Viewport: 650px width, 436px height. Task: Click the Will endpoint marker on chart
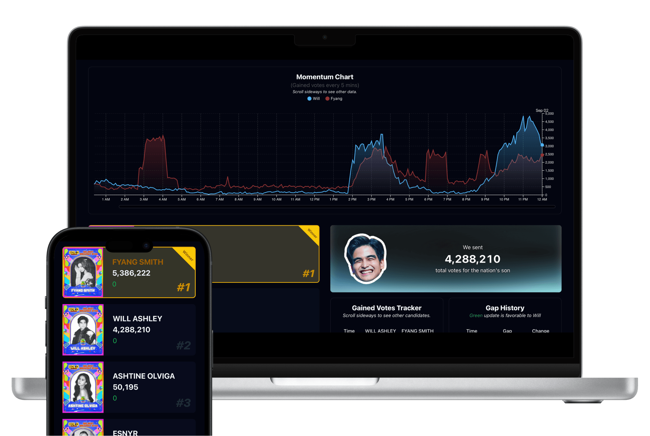[x=542, y=145]
